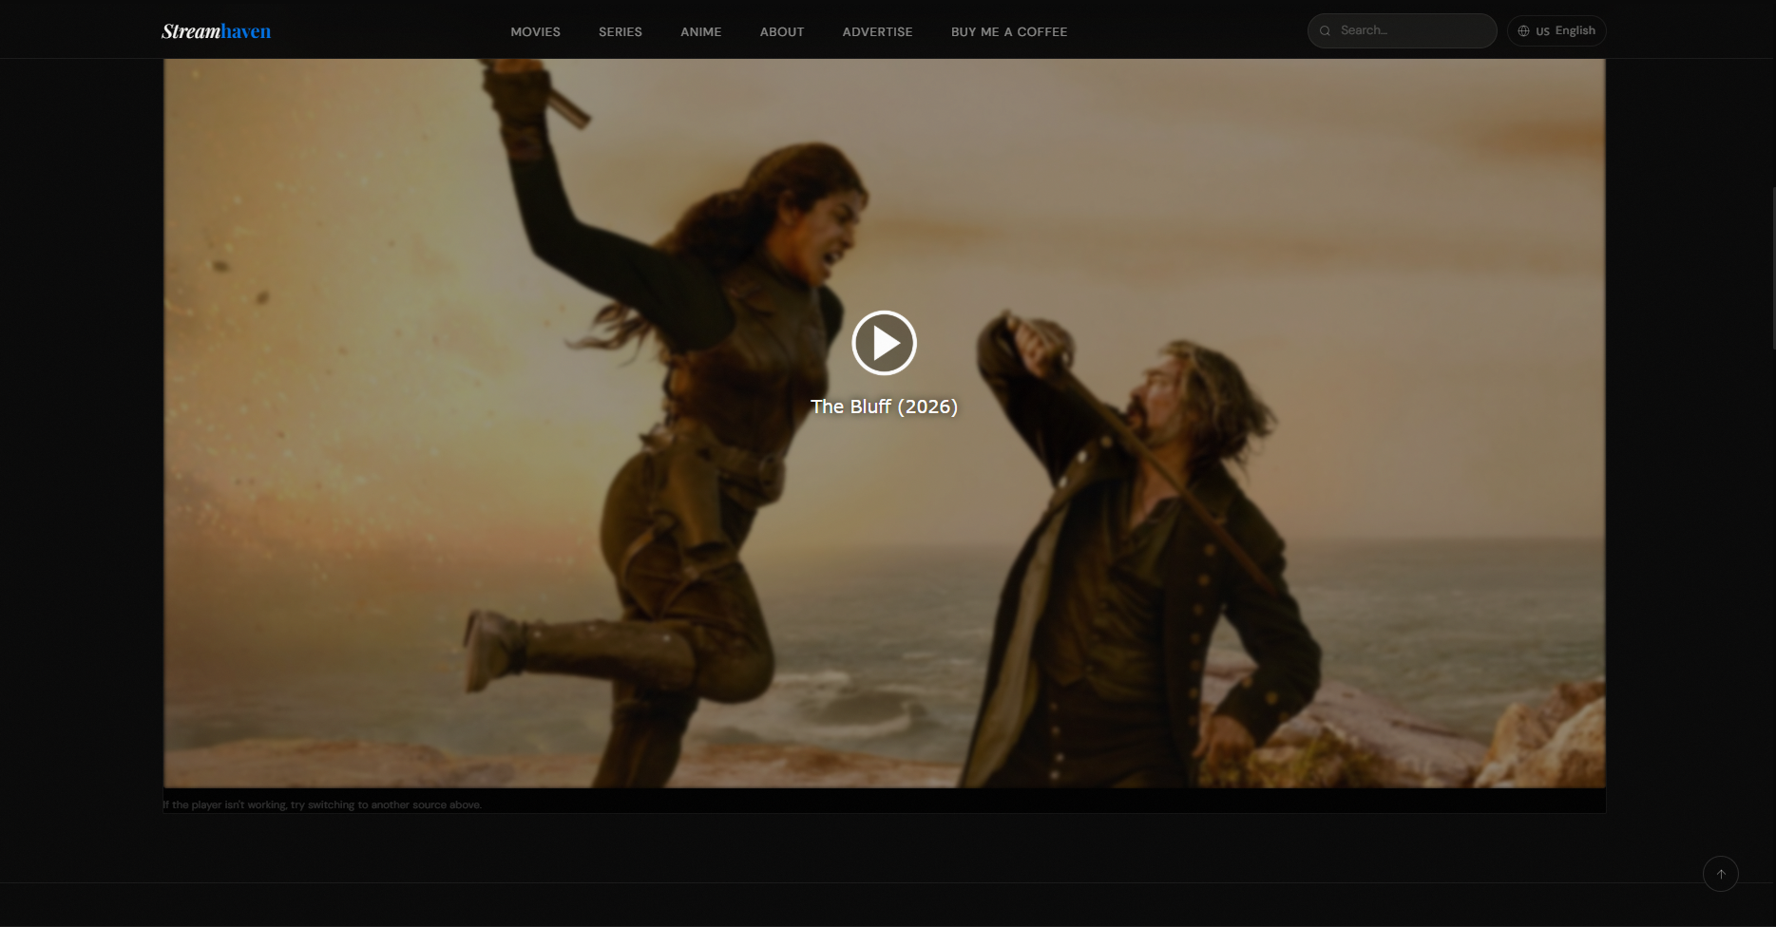Open the Movies menu item

[535, 31]
